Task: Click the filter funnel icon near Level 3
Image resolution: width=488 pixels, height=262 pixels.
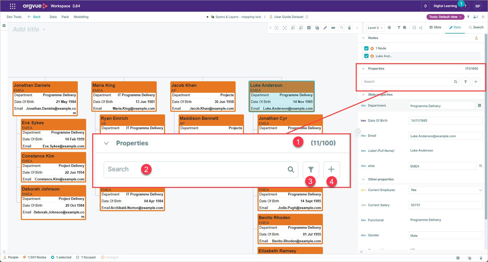Action: pyautogui.click(x=399, y=28)
